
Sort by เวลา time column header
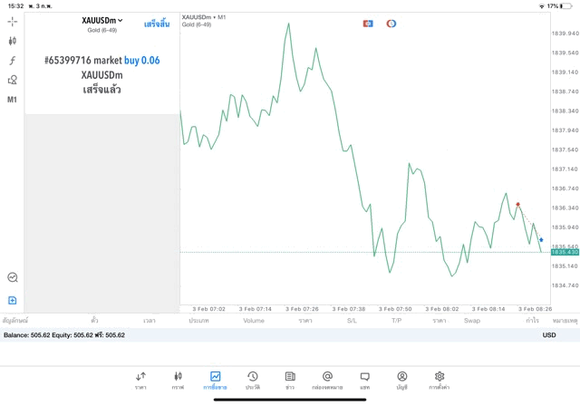point(150,321)
